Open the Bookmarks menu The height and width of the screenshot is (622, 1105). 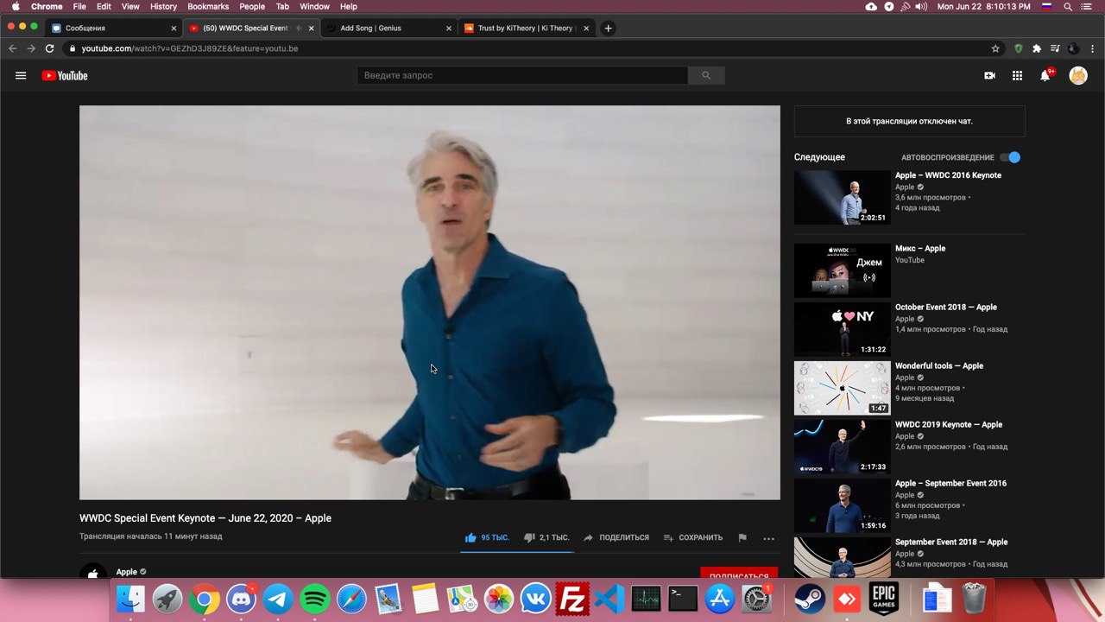(208, 6)
